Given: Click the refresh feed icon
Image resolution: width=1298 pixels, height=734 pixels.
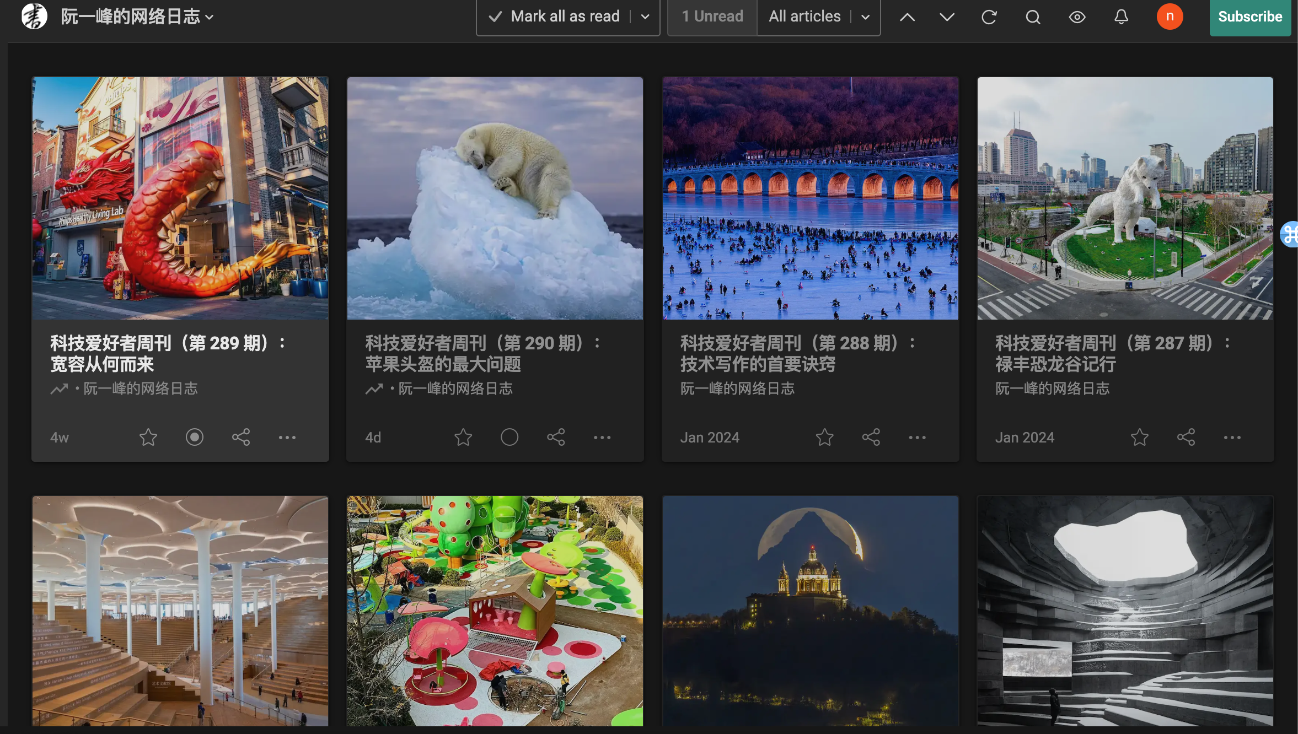Looking at the screenshot, I should point(989,17).
